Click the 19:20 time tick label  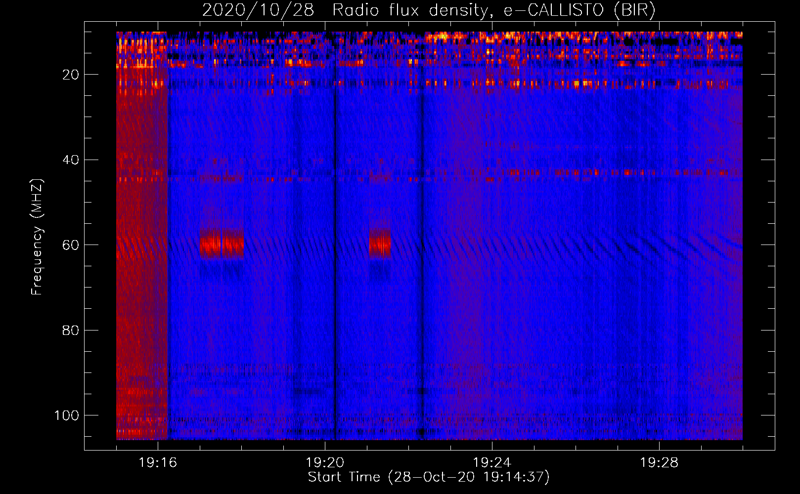pyautogui.click(x=325, y=463)
